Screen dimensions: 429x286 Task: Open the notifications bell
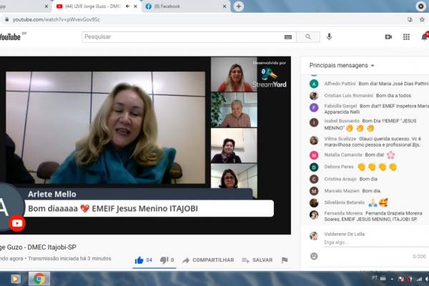click(x=425, y=36)
